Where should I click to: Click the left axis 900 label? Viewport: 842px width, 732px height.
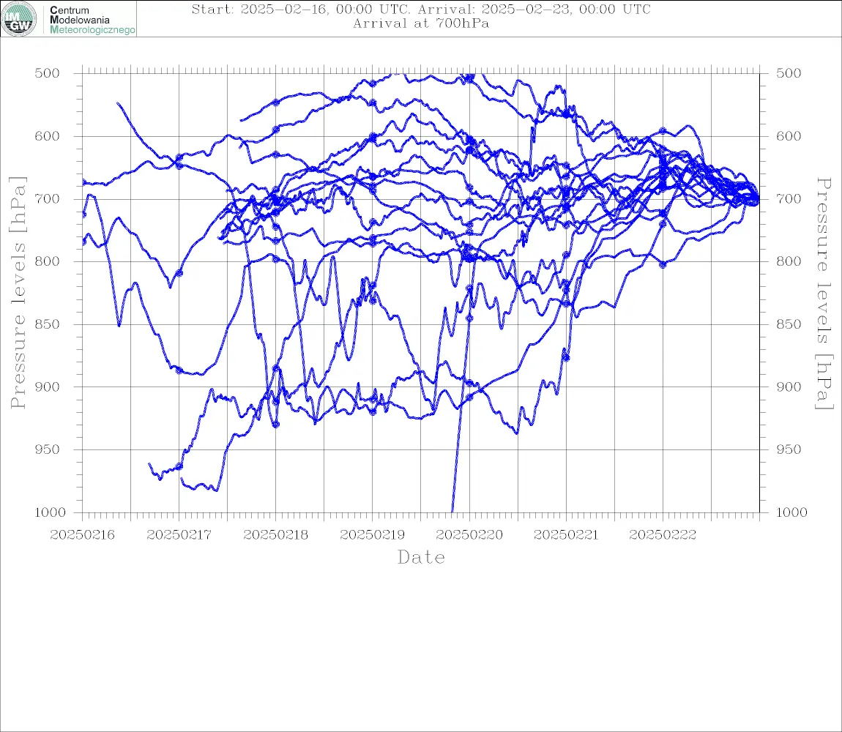tap(48, 386)
